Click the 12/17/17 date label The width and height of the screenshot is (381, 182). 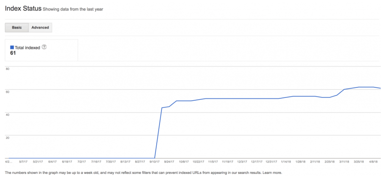point(257,162)
